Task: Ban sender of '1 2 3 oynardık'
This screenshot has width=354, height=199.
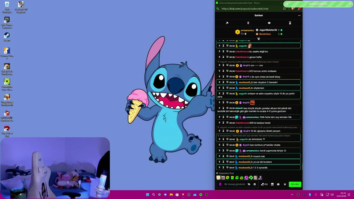Action: point(227,167)
